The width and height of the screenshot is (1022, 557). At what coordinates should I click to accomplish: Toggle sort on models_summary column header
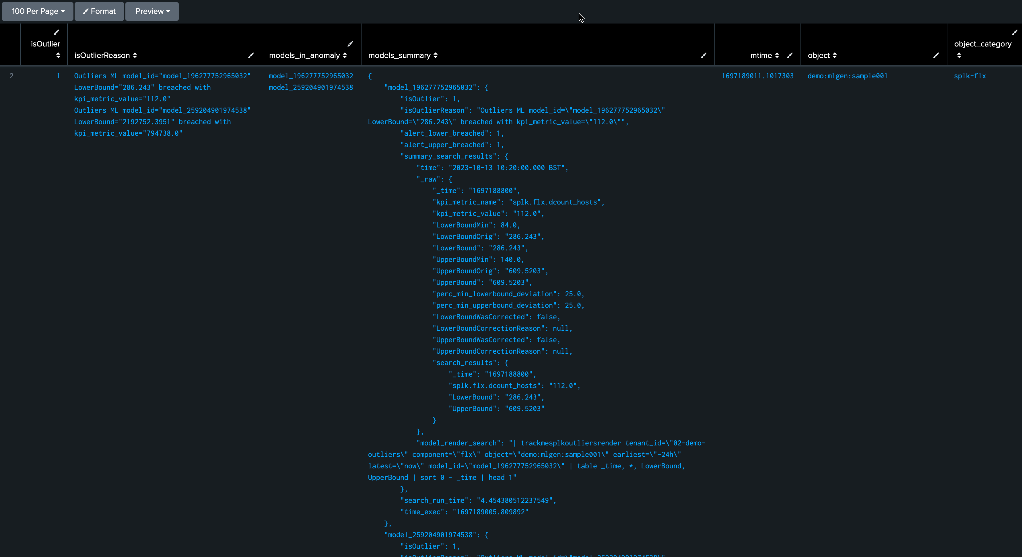[x=435, y=56]
